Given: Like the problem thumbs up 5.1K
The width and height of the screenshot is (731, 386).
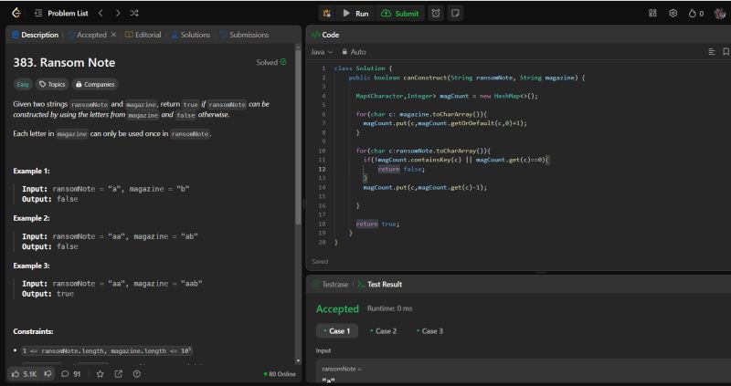Looking at the screenshot, I should [x=25, y=374].
